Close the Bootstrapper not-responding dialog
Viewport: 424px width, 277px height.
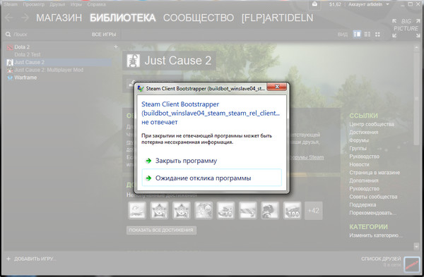point(276,87)
